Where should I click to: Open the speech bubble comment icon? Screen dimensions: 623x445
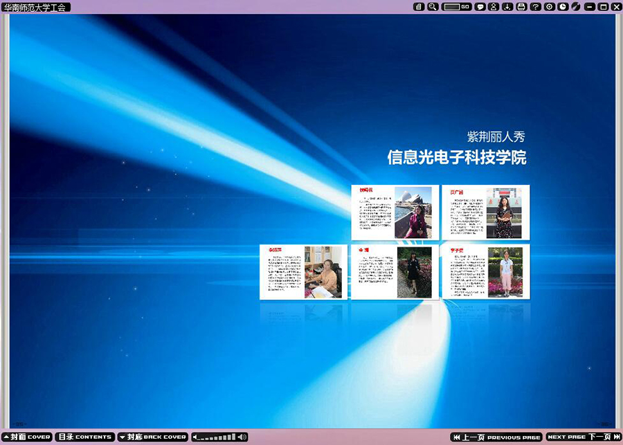tap(480, 7)
